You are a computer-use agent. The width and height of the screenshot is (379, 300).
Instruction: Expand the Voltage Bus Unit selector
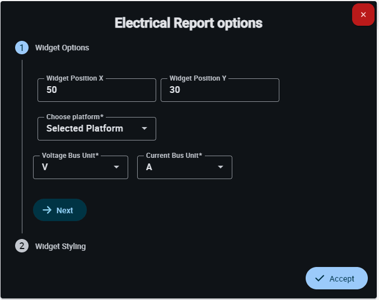pos(80,167)
